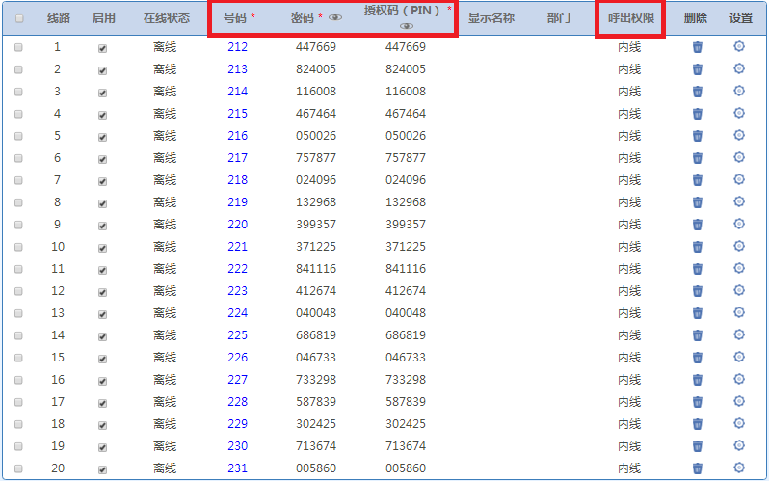Image resolution: width=769 pixels, height=481 pixels.
Task: Click the delete trash icon for line 1
Action: point(698,47)
